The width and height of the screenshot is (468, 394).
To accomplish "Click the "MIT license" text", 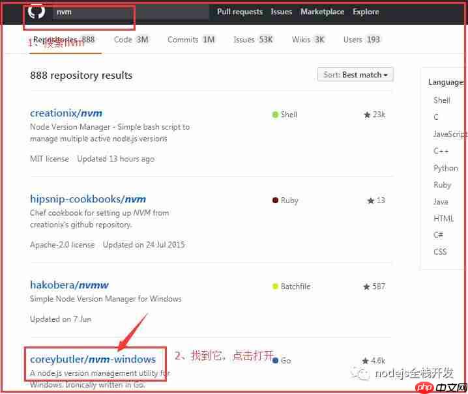I will tap(50, 159).
